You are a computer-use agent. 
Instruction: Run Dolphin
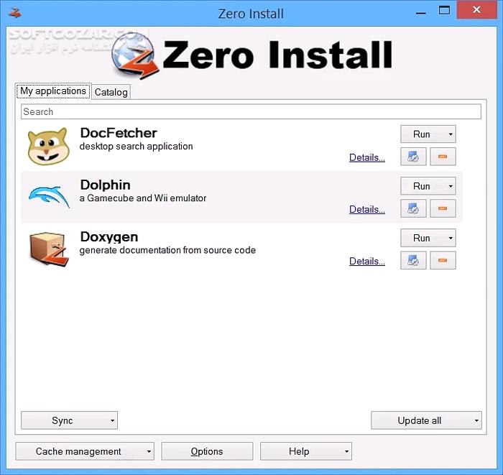coord(422,186)
